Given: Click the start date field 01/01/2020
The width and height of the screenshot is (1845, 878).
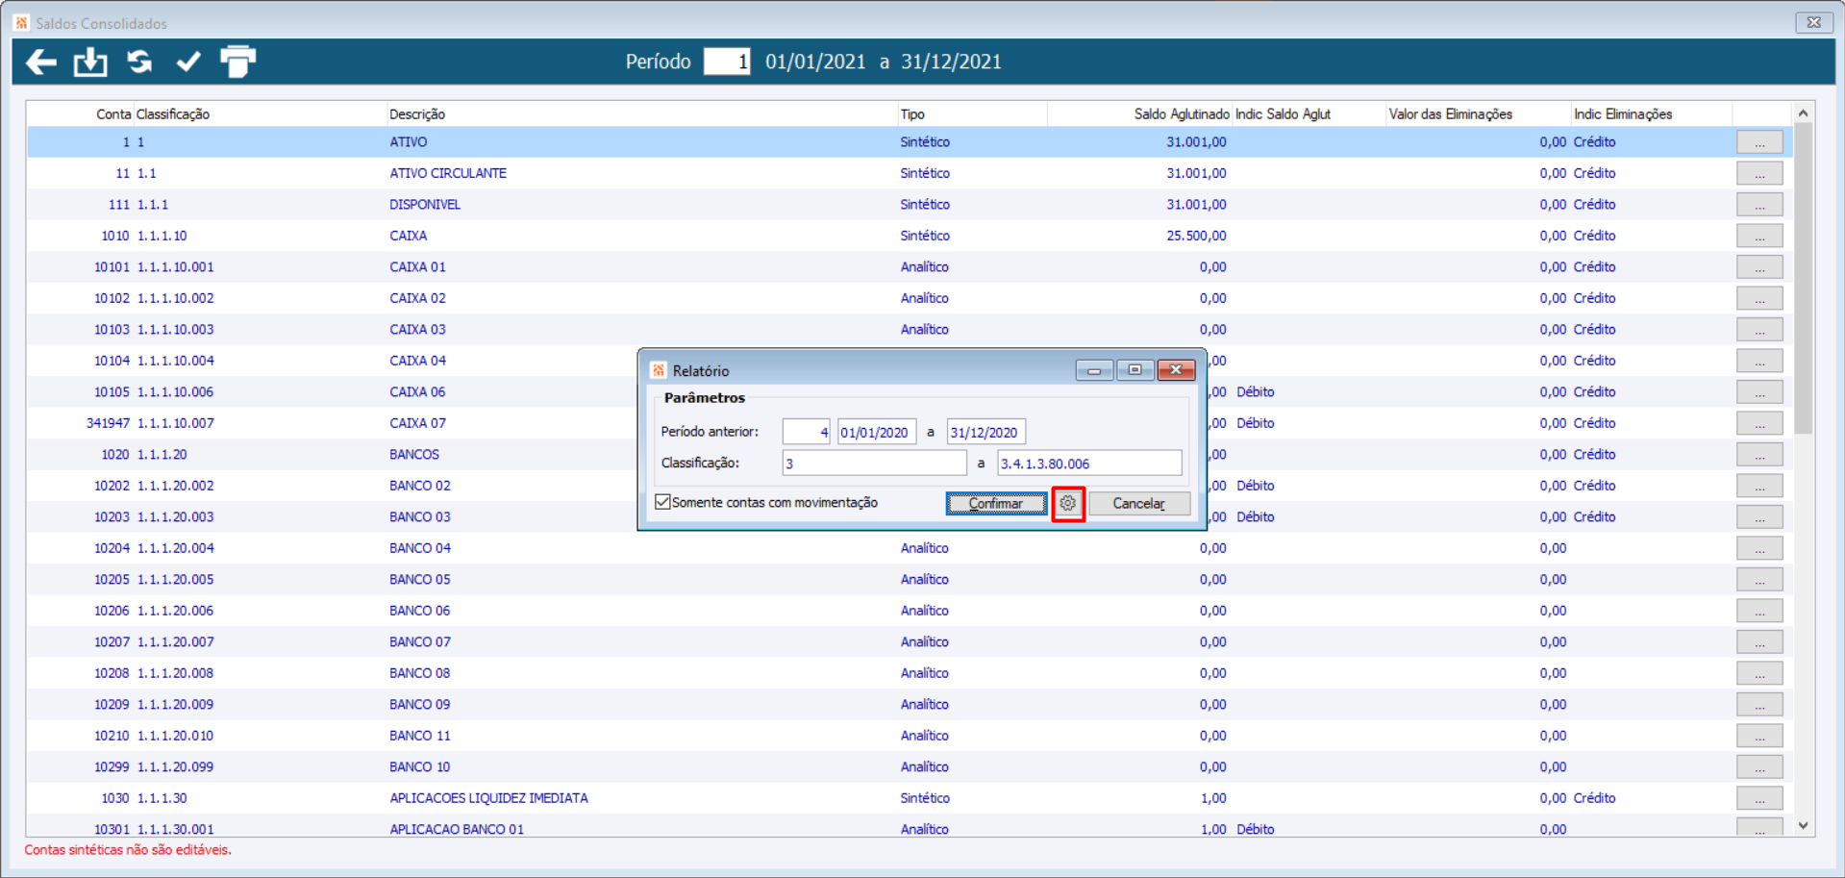Looking at the screenshot, I should click(x=877, y=432).
